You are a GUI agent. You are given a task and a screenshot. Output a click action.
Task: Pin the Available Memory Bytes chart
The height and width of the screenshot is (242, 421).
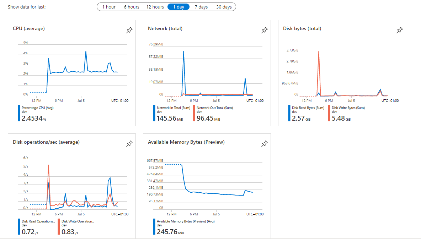[264, 144]
